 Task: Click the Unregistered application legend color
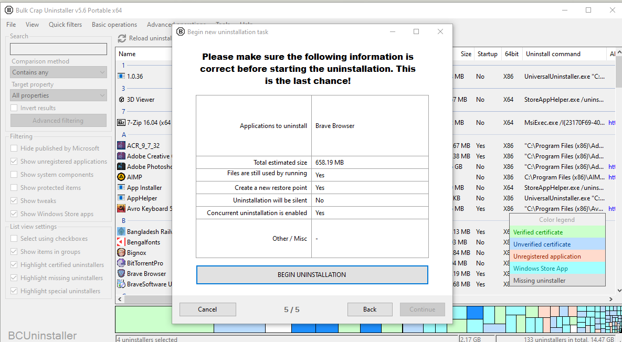pos(557,256)
